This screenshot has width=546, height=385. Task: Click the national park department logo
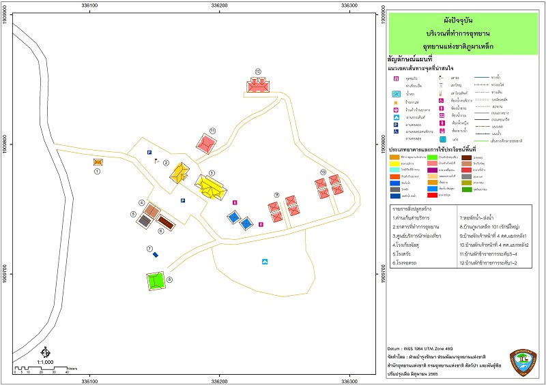coord(523,363)
